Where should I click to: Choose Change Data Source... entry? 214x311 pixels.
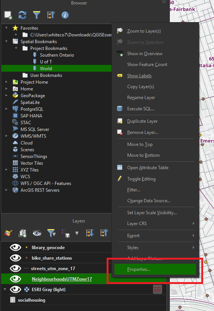pyautogui.click(x=156, y=201)
